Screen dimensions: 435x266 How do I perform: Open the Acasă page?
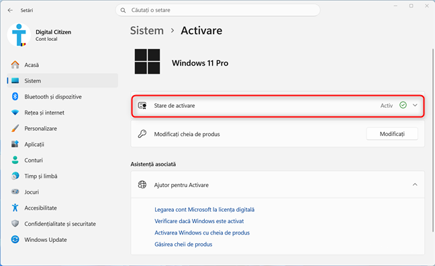pyautogui.click(x=62, y=65)
